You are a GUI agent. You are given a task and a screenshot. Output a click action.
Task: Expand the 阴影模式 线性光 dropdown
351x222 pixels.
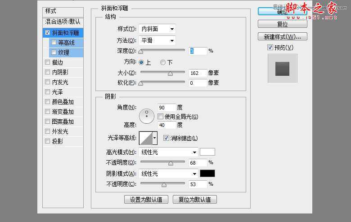point(168,174)
